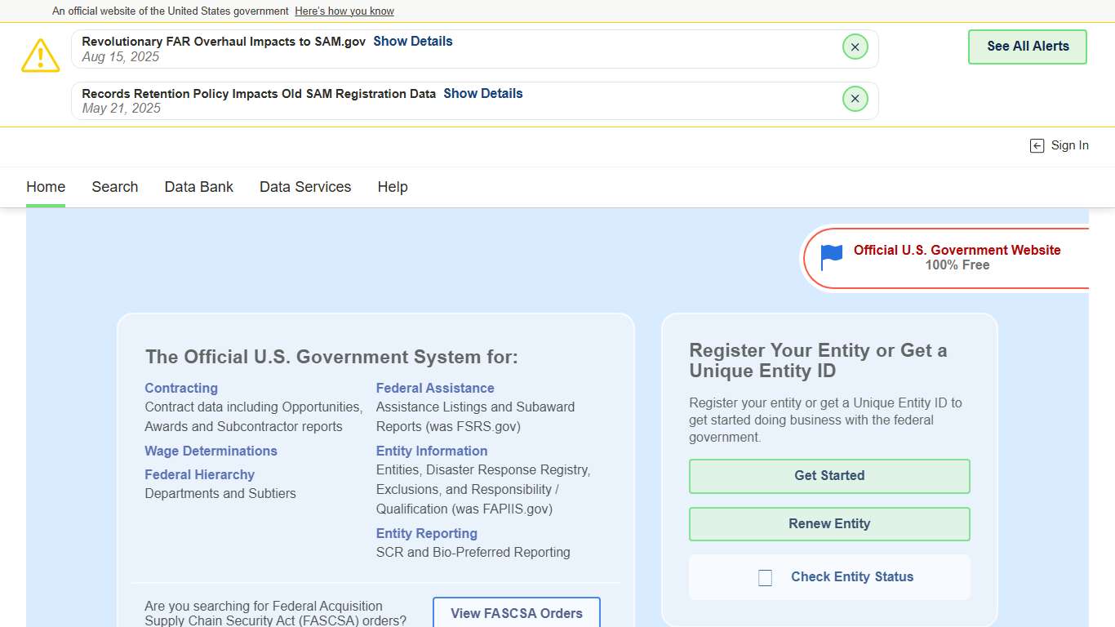Click View FASCSA Orders button
This screenshot has height=627, width=1115.
tap(516, 613)
